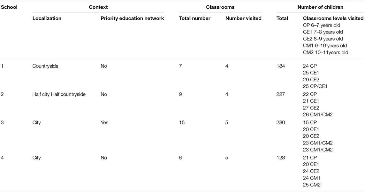The width and height of the screenshot is (365, 192).
Task: Click the Classrooms levels visited header
Action: [333, 18]
